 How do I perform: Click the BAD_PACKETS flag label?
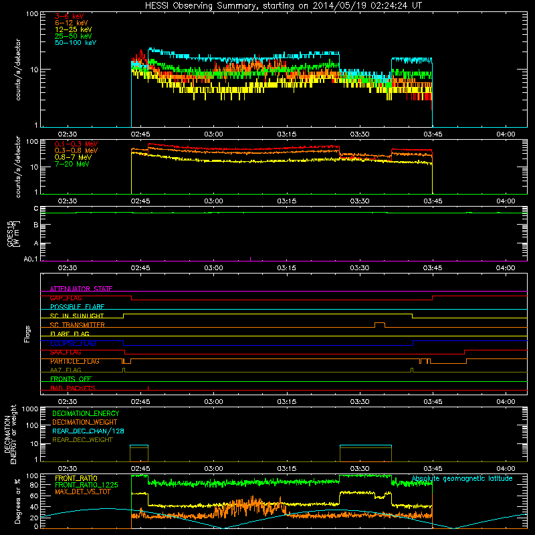(x=73, y=388)
